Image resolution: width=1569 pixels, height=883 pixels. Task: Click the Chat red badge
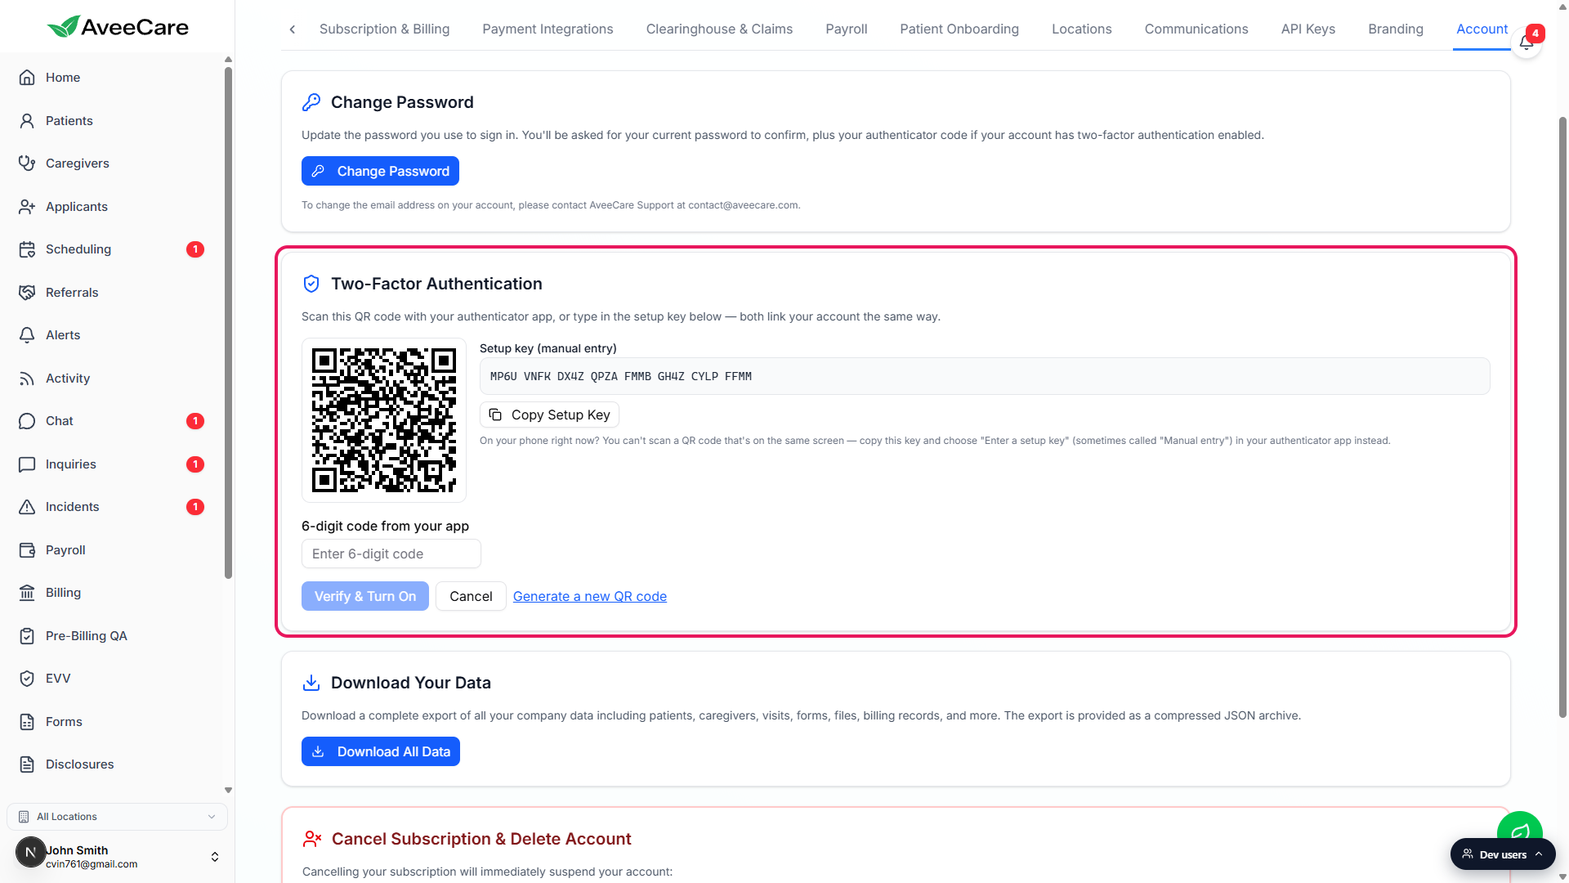195,421
